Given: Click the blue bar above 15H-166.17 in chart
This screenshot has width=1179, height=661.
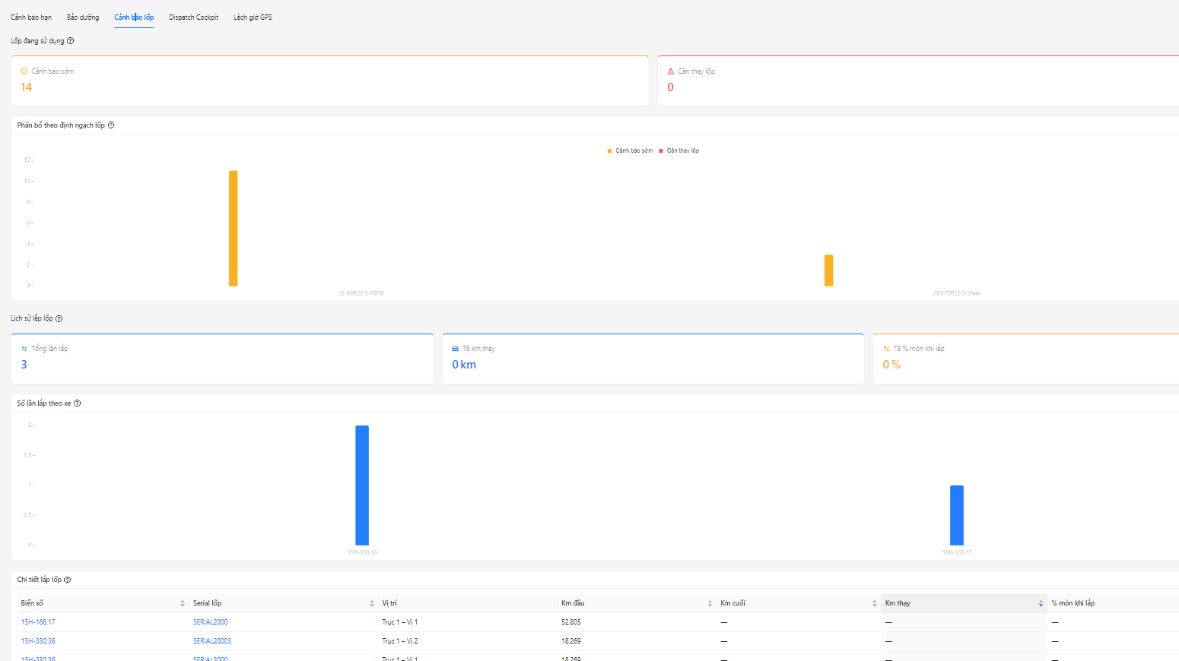Looking at the screenshot, I should (x=957, y=515).
